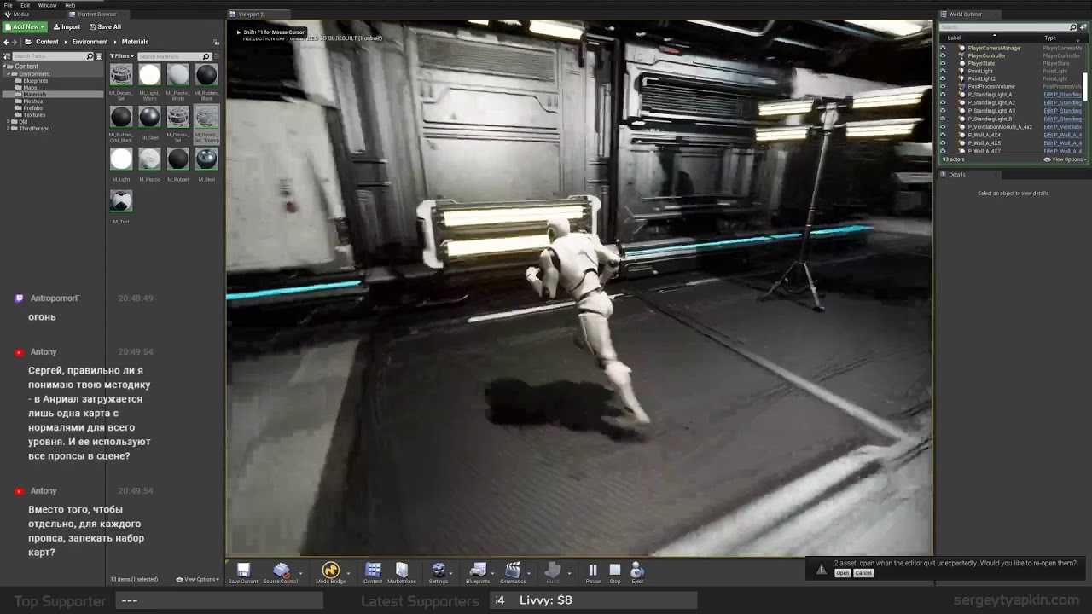Click Cancel in the re-open assets notification
The width and height of the screenshot is (1092, 614).
point(863,573)
